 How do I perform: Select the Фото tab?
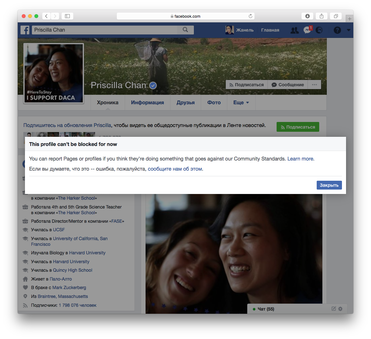click(x=214, y=102)
